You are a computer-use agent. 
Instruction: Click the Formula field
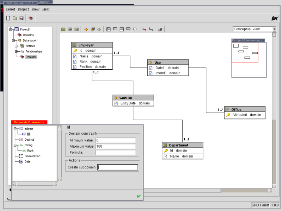point(116,153)
